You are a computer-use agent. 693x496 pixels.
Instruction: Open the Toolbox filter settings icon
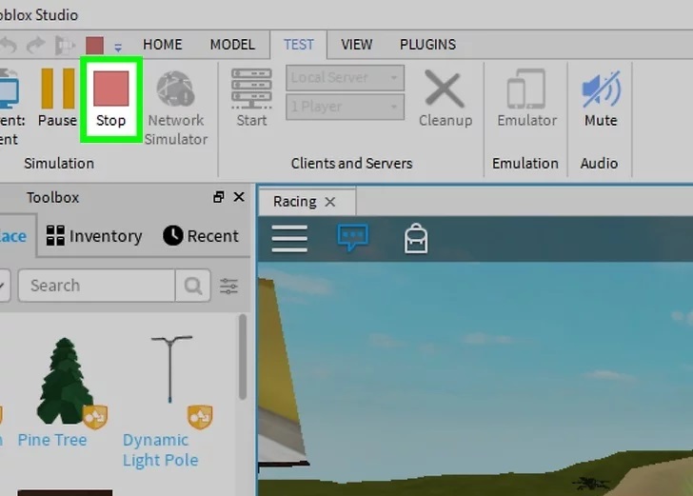coord(228,286)
